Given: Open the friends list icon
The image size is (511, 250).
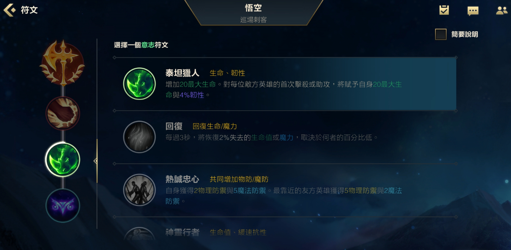Looking at the screenshot, I should 501,11.
